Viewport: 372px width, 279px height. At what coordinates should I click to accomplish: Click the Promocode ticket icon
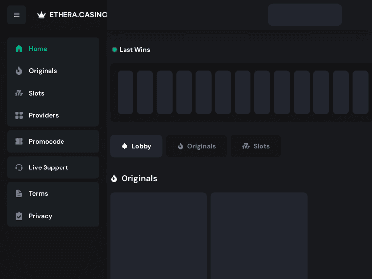coord(19,142)
